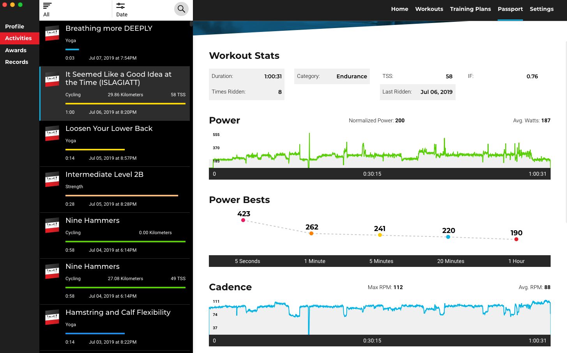Click the 58 TSS label in ISLAGIATT row
567x353 pixels.
click(x=178, y=95)
